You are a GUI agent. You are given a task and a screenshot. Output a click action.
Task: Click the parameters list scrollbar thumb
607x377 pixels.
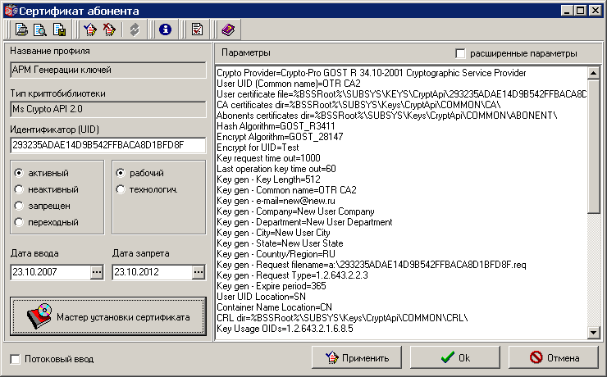pyautogui.click(x=593, y=146)
